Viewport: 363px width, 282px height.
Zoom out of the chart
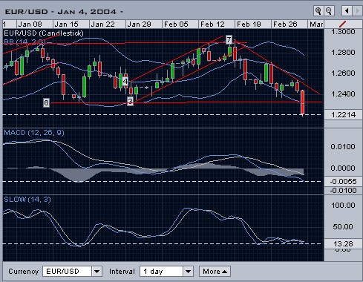coord(329,11)
